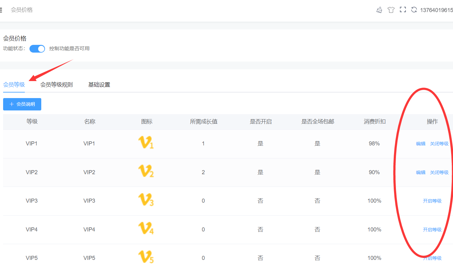Edit the VIP1 level via 编辑
The image size is (453, 267).
[x=421, y=144]
